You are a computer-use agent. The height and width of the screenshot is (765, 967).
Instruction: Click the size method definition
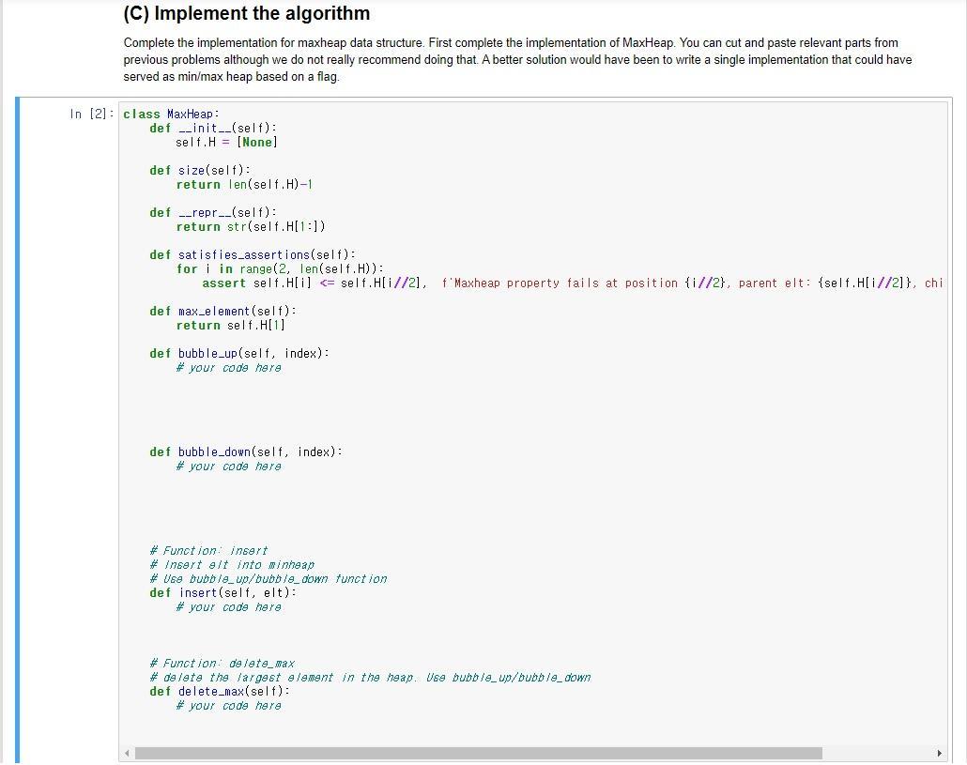click(200, 170)
